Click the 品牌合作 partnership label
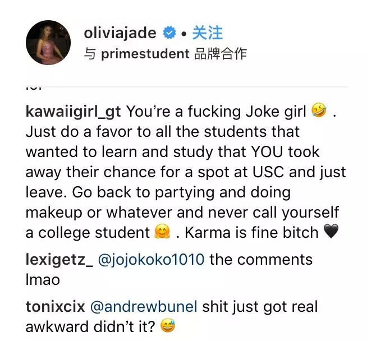367x341 pixels. [x=221, y=54]
